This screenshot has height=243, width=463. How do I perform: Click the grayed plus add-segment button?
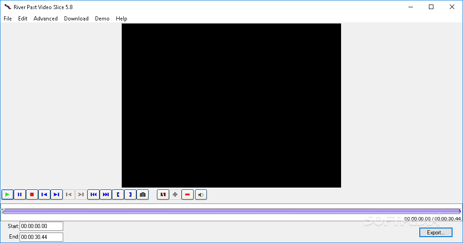pyautogui.click(x=175, y=195)
